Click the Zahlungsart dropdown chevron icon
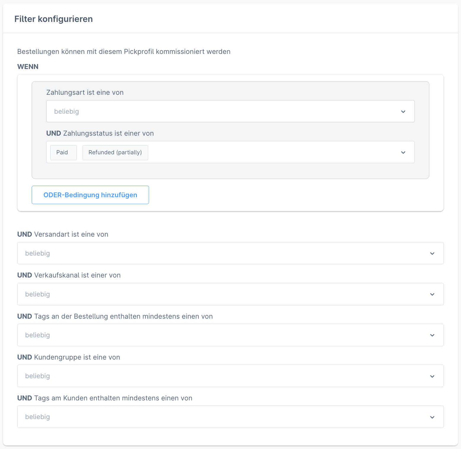This screenshot has height=449, width=461. pyautogui.click(x=403, y=112)
